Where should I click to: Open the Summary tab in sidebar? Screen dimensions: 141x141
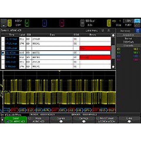[125, 31]
